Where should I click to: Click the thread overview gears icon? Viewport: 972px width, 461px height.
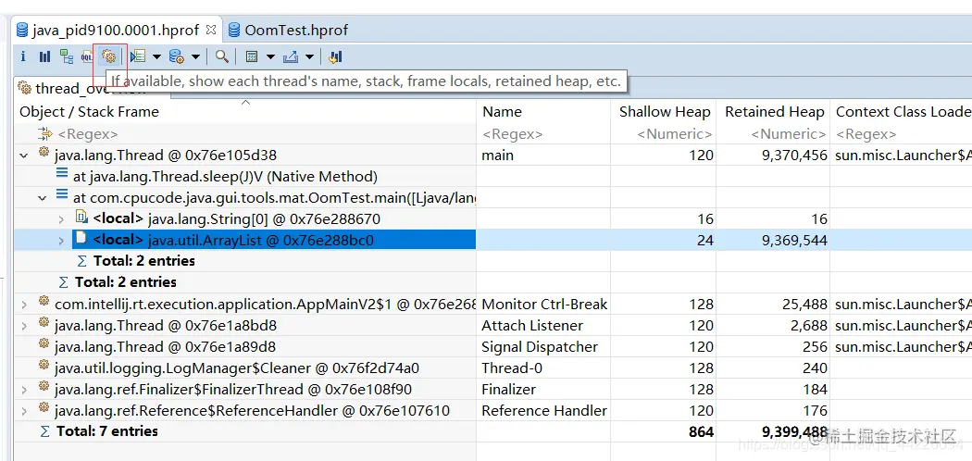(108, 57)
